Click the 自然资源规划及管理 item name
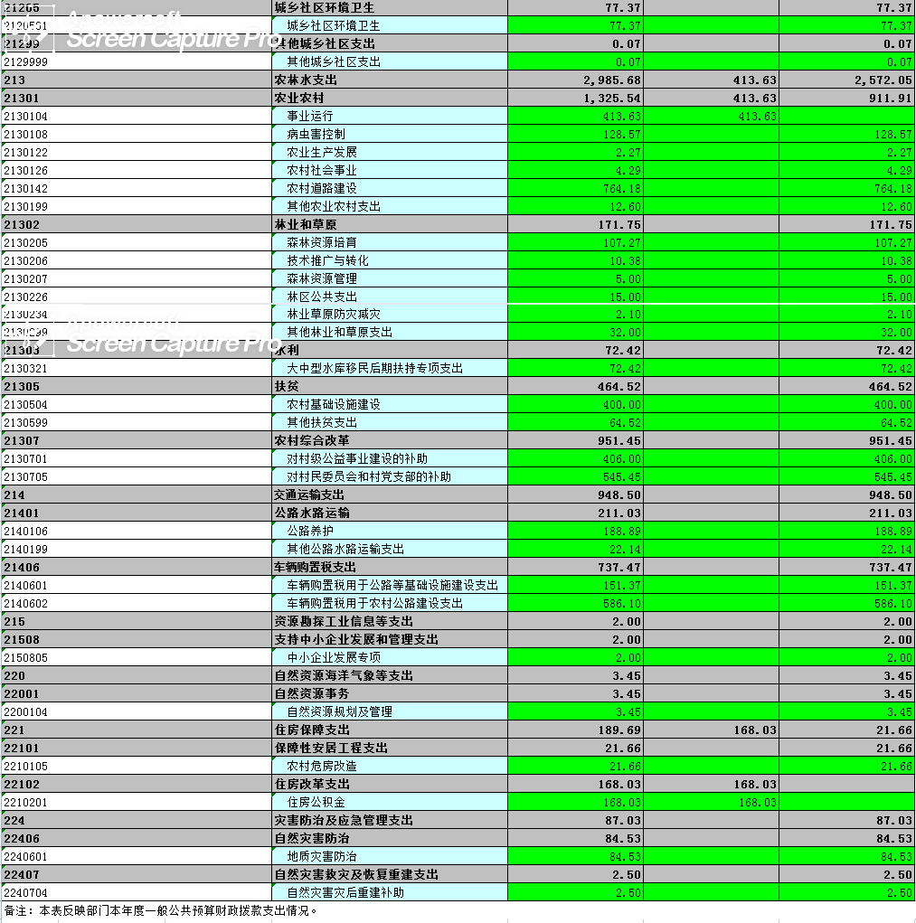Viewport: 916px width, 923px height. (x=390, y=711)
